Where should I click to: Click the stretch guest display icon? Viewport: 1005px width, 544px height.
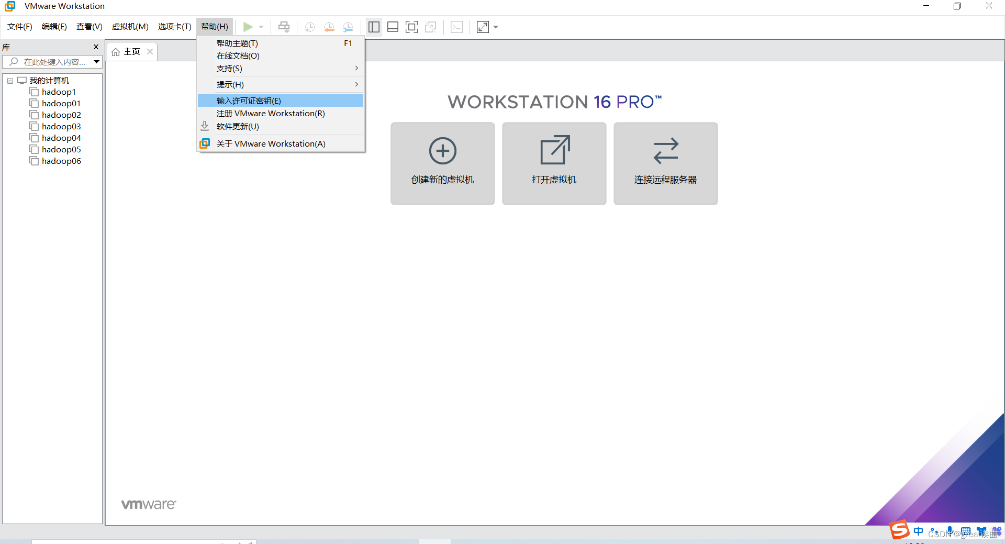pyautogui.click(x=483, y=27)
